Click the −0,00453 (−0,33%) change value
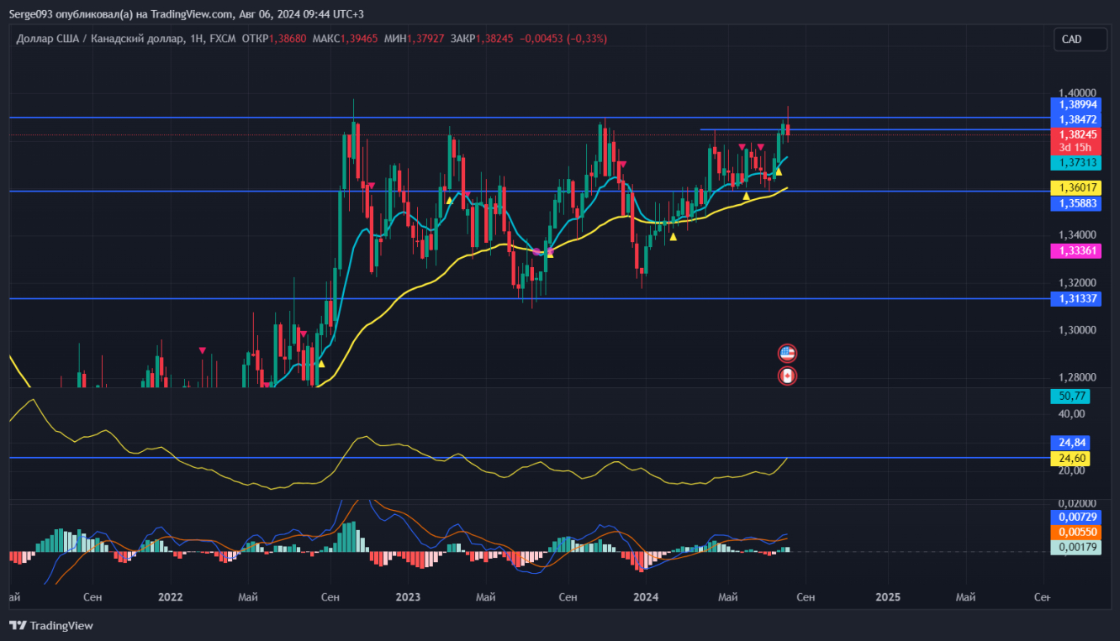The height and width of the screenshot is (641, 1120). click(563, 39)
